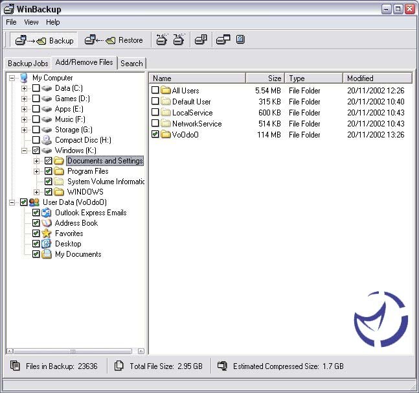Image resolution: width=419 pixels, height=393 pixels.
Task: Sort file list by Size column header
Action: [266, 78]
